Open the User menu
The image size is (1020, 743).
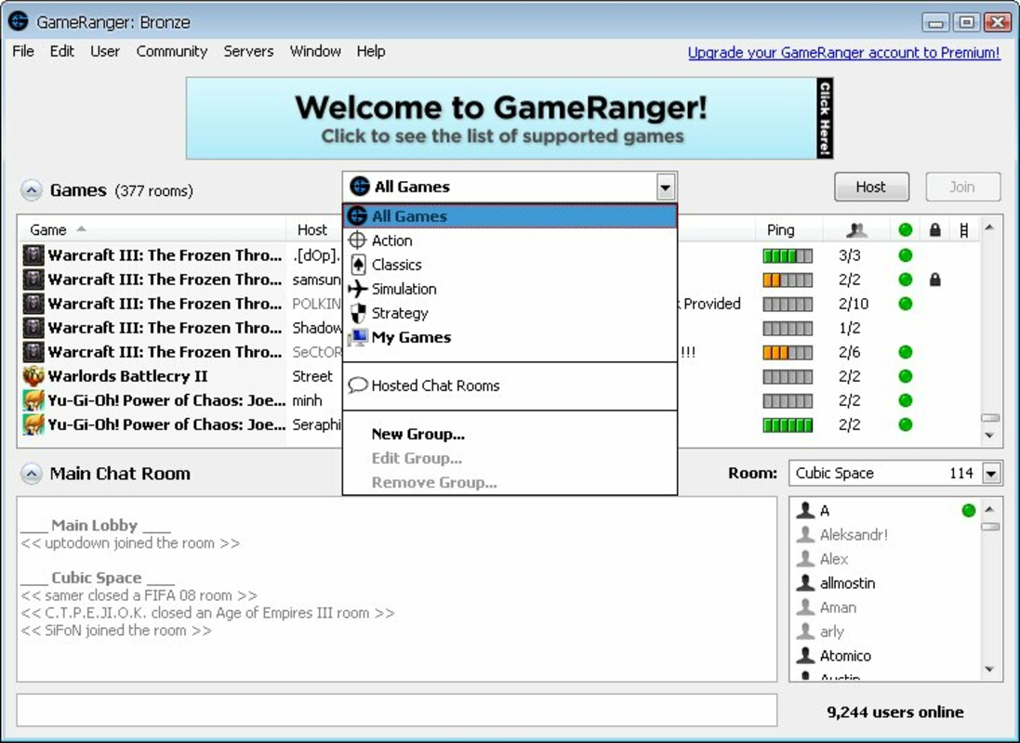tap(105, 51)
